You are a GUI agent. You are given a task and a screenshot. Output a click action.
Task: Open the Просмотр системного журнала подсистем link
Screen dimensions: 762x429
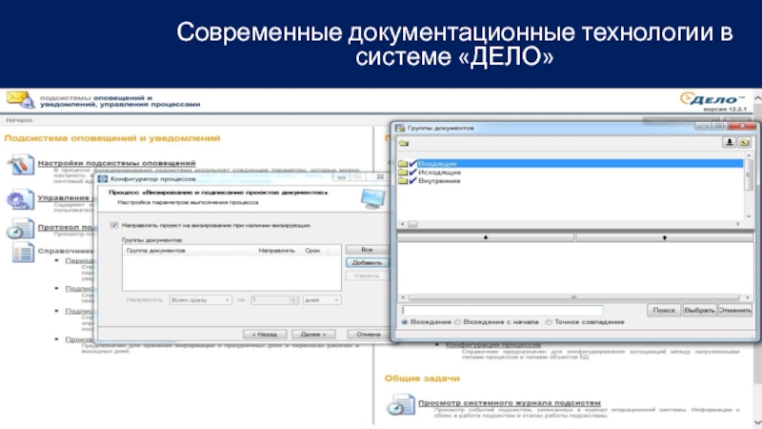[510, 402]
